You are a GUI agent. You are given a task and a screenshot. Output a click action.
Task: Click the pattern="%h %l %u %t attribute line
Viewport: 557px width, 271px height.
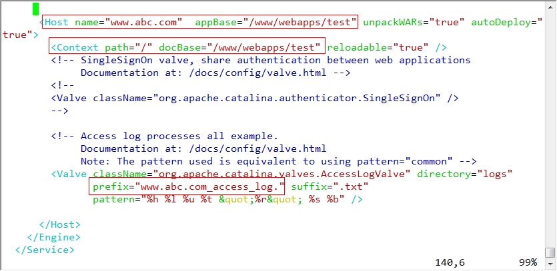[x=227, y=199]
